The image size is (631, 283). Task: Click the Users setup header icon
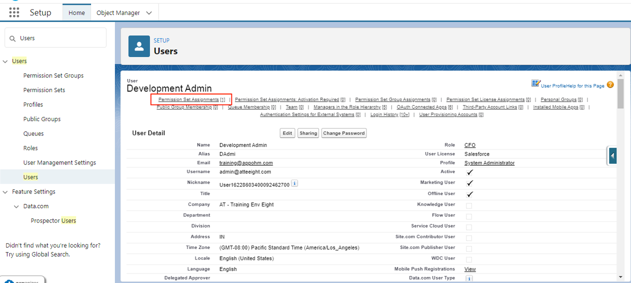click(139, 46)
